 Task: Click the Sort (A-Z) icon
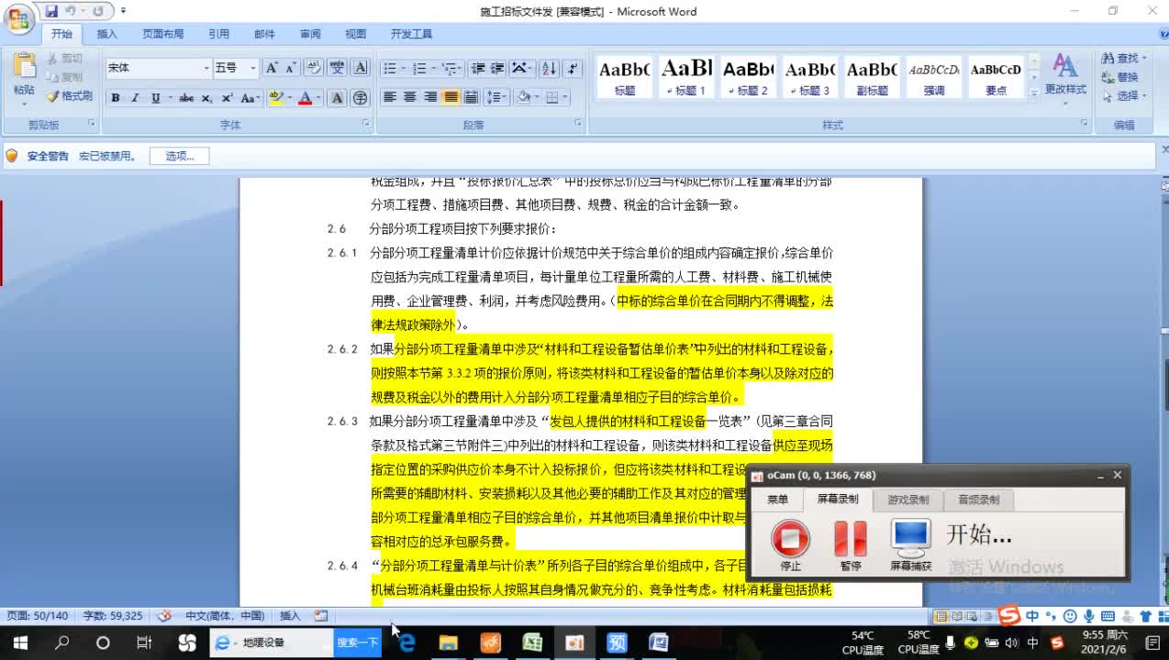[x=549, y=68]
